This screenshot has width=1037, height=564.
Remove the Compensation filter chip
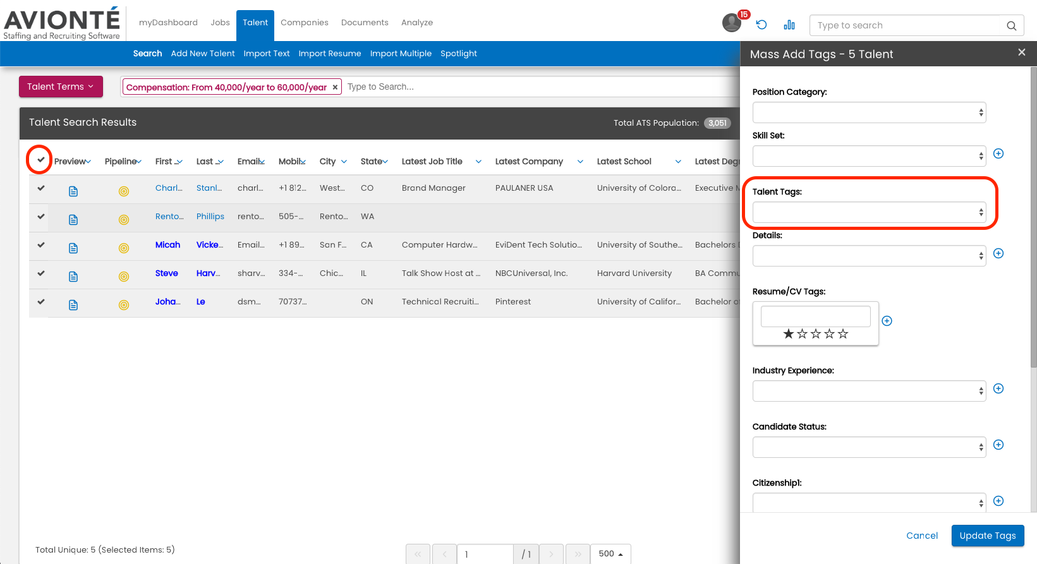click(335, 87)
